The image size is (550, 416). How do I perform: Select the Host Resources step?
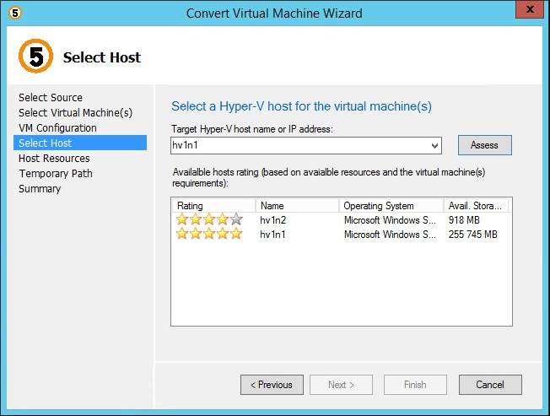(54, 159)
